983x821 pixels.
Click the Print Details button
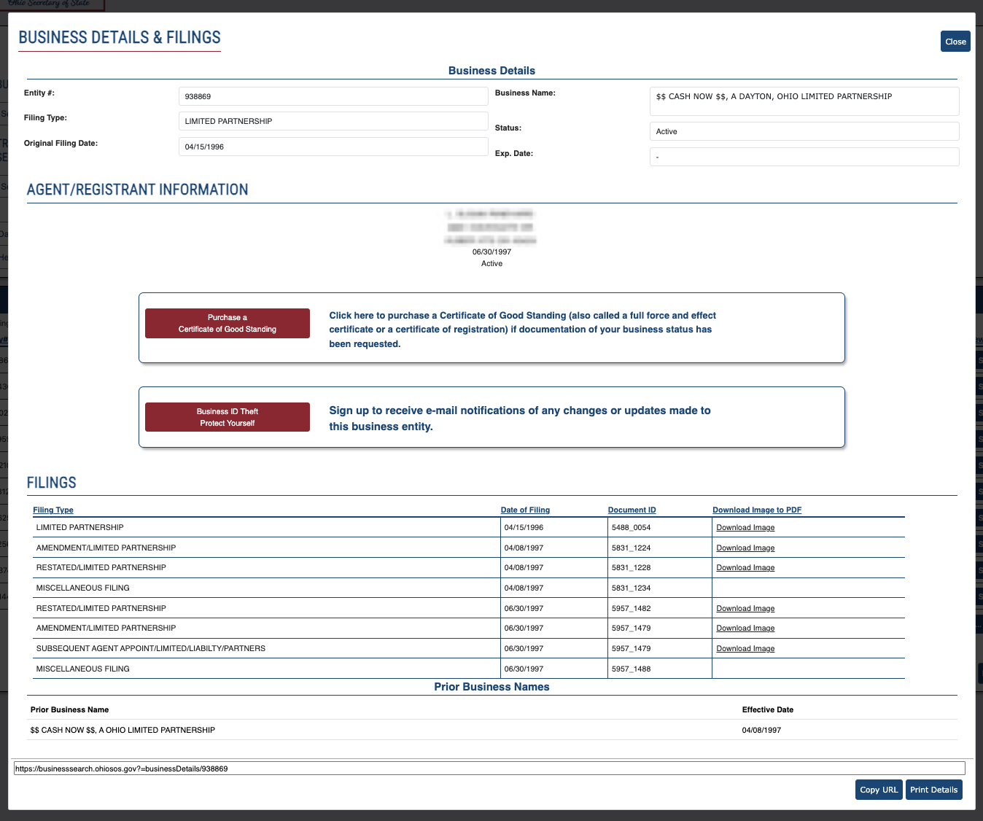click(933, 790)
